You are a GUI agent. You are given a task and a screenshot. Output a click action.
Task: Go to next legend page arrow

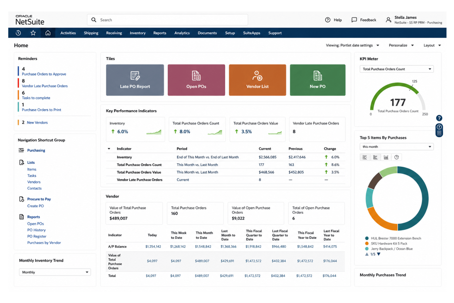tap(379, 254)
